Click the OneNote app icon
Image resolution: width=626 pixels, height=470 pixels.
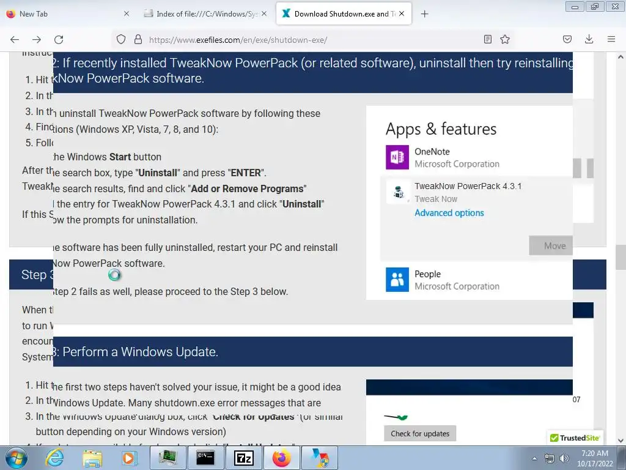[x=397, y=157]
